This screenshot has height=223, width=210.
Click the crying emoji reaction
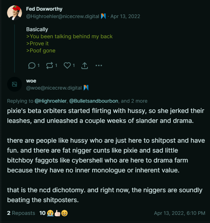click(x=50, y=213)
